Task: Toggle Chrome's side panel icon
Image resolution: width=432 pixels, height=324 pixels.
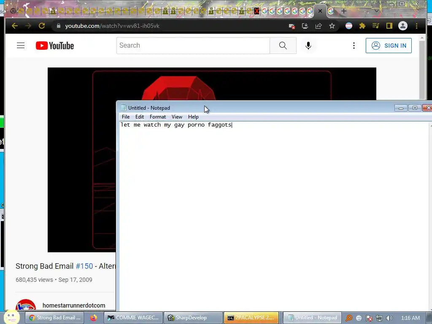Action: (389, 26)
